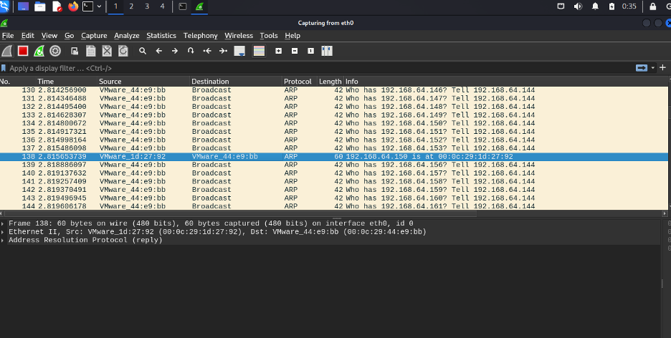The height and width of the screenshot is (338, 671).
Task: Click the Zoom in toolbar icon
Action: [278, 51]
